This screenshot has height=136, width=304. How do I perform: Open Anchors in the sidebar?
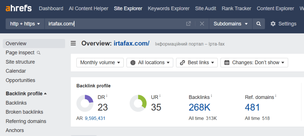coord(15,130)
